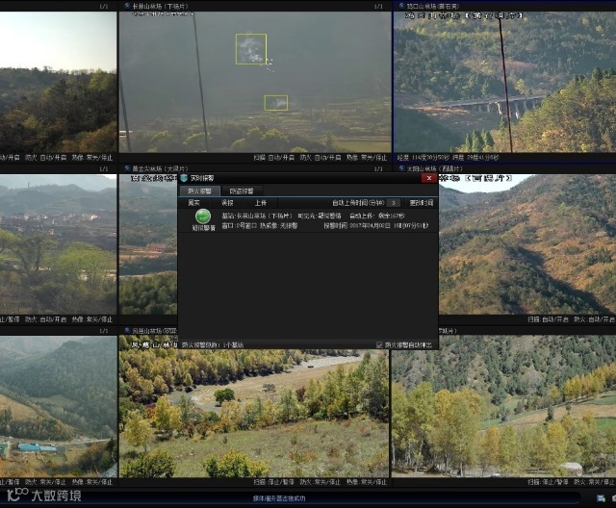The image size is (616, 508).
Task: Select the 鸡口山林场 bridge camera feed
Action: pyautogui.click(x=504, y=82)
